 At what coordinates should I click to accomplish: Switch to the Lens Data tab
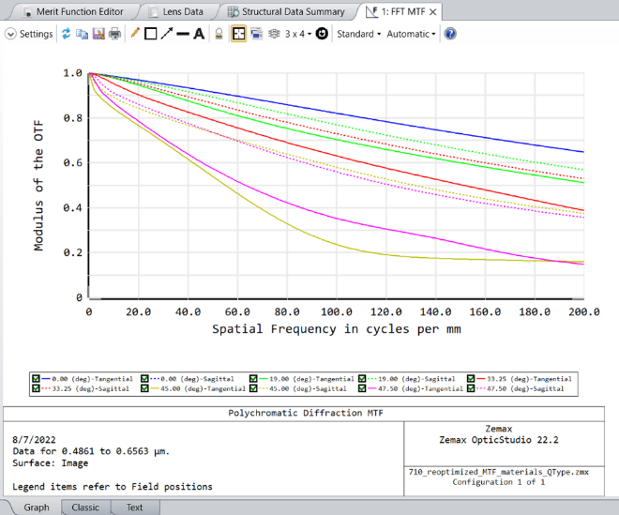tap(182, 11)
